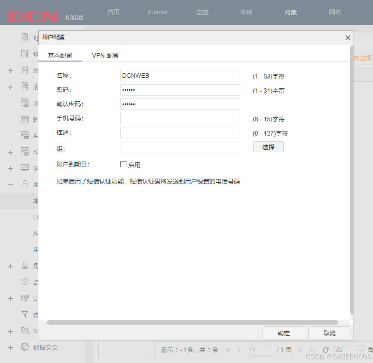Click the filter funnel icon in sidebar

click(24, 315)
